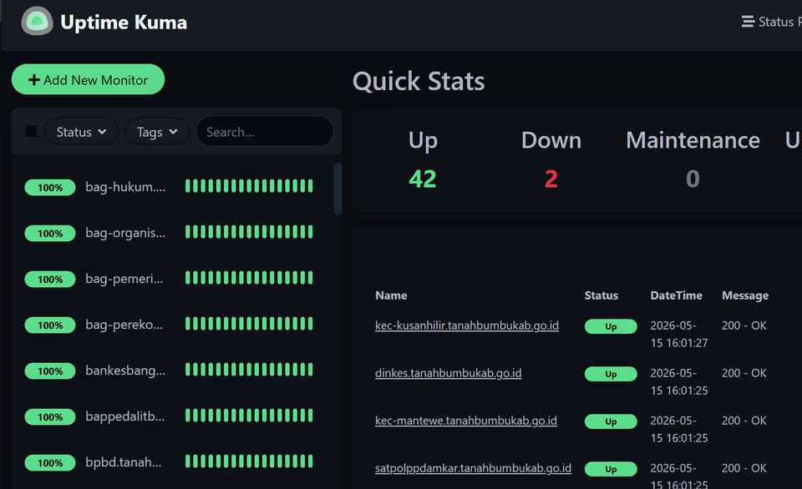This screenshot has height=489, width=802.
Task: Click the Quick Stats heading
Action: [419, 81]
